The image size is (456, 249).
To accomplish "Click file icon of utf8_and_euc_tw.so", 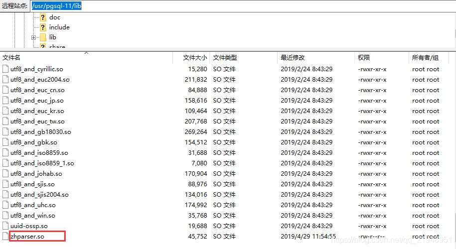I will [5, 122].
